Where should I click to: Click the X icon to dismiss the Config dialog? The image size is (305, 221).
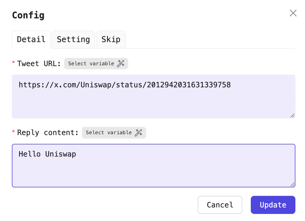(x=293, y=13)
